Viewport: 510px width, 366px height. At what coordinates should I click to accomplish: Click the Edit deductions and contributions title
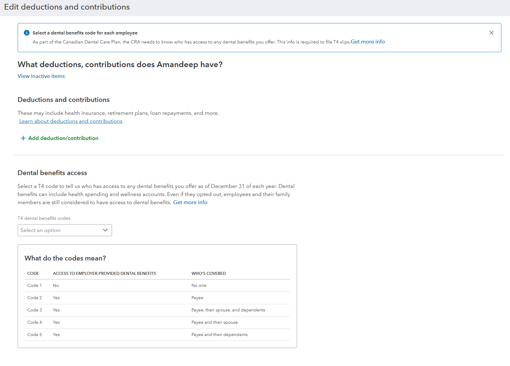coord(67,7)
